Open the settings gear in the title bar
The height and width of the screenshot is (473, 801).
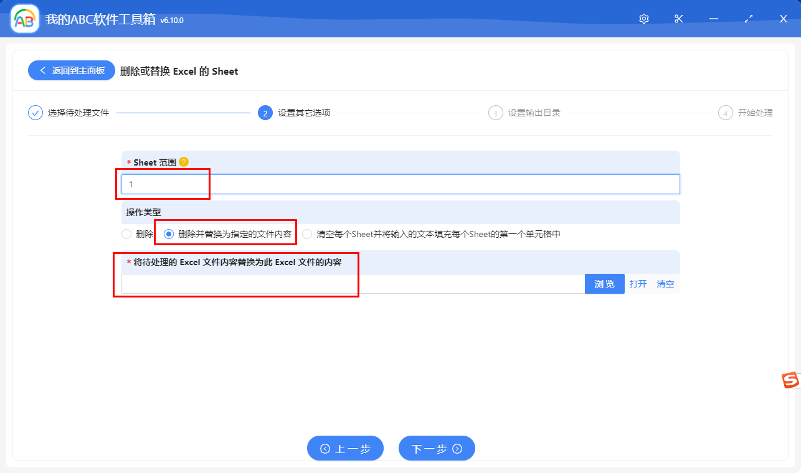643,19
